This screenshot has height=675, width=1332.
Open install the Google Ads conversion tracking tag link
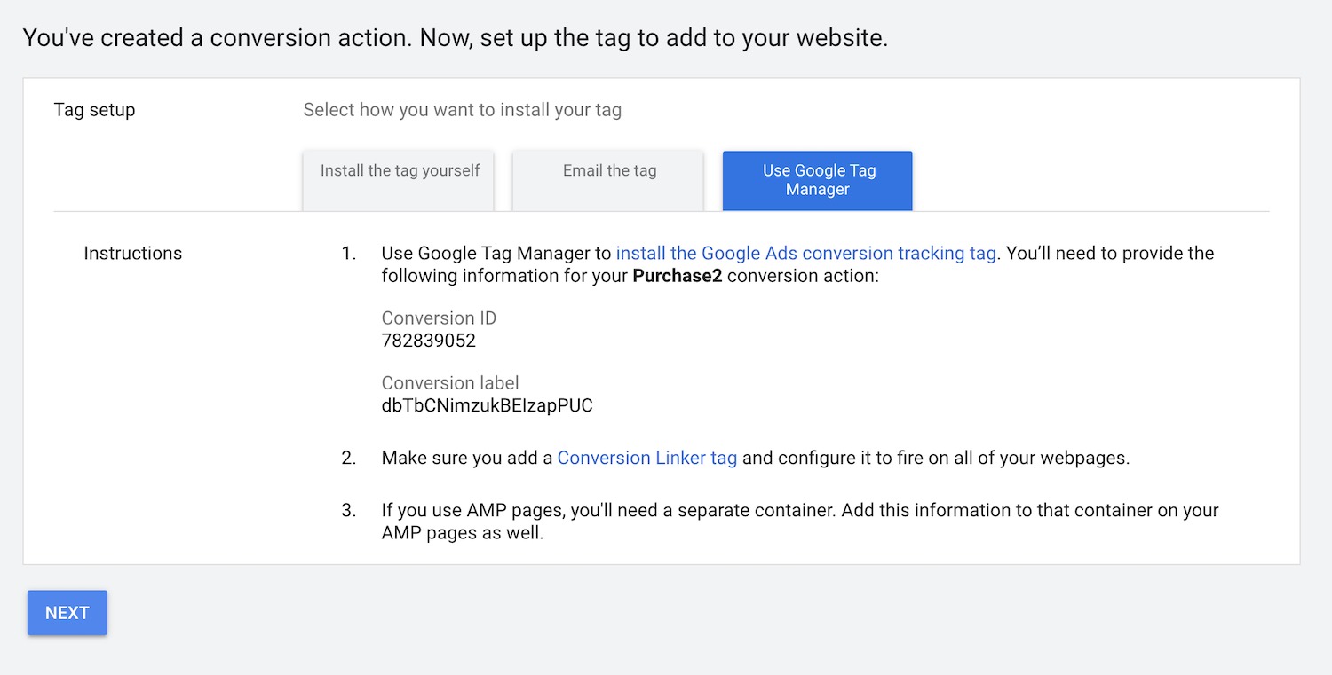pos(805,253)
